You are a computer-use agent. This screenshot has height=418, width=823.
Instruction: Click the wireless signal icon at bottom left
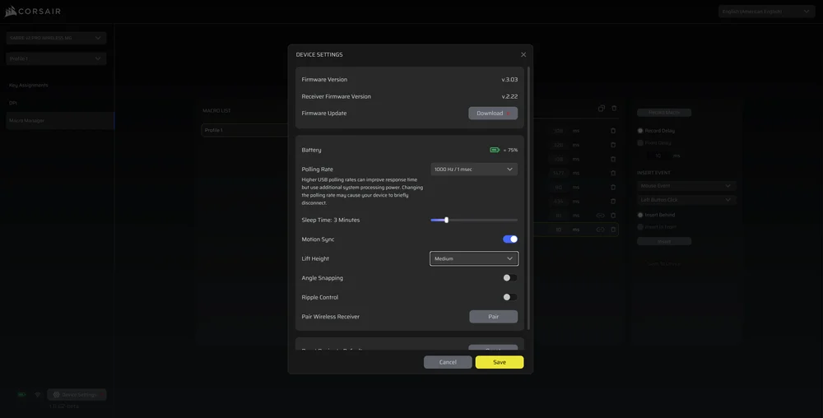(37, 395)
